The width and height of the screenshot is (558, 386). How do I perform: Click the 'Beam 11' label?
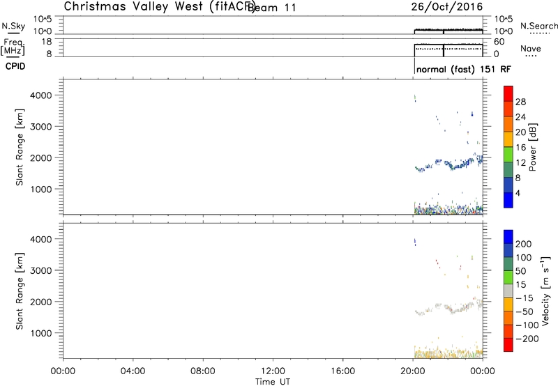[x=272, y=8]
